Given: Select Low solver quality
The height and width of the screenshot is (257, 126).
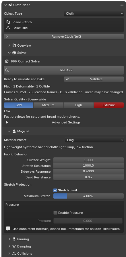Looking at the screenshot, I should [19, 105].
